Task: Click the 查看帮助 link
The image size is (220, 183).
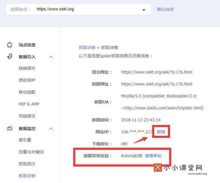Action: [x=153, y=156]
